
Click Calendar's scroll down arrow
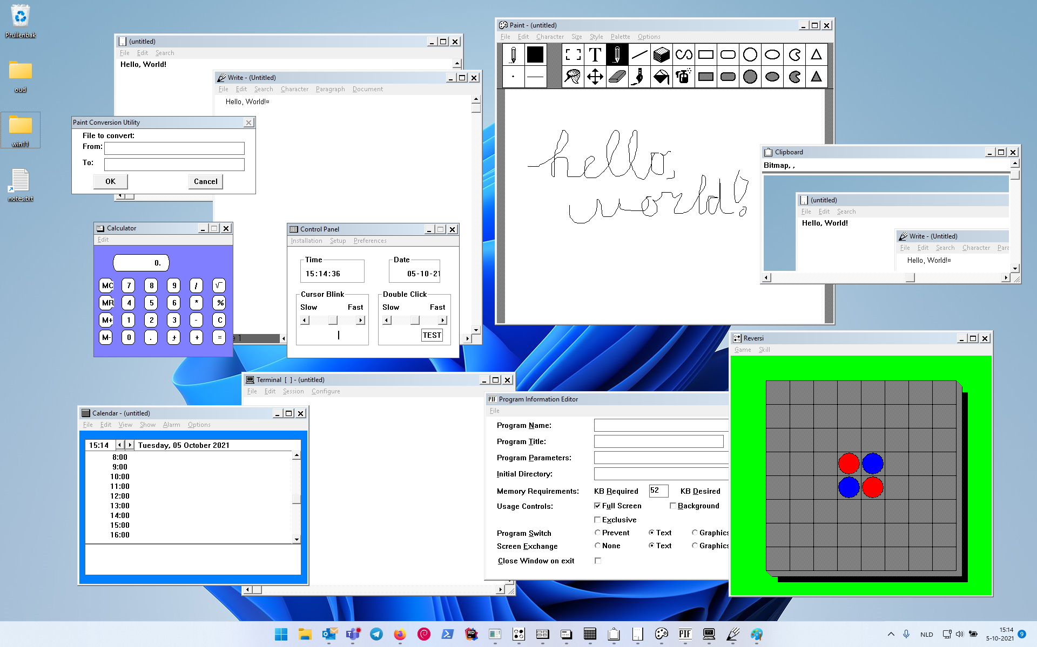pyautogui.click(x=297, y=539)
